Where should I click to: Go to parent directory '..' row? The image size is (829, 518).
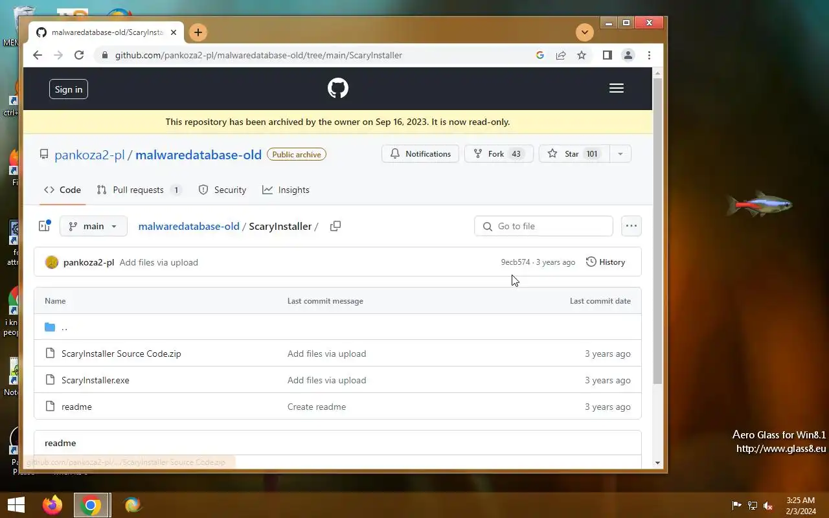point(337,327)
